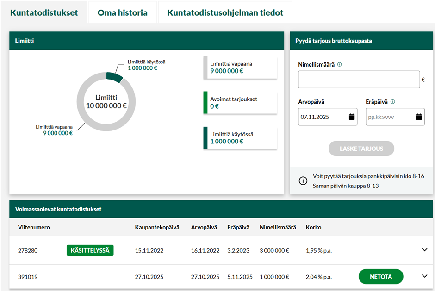Open the Kuntatodistusohjelman tiedot tab
Viewport: 435px width, 291px height.
225,13
